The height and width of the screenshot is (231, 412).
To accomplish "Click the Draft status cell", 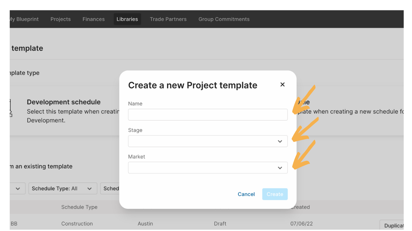I will coord(220,224).
